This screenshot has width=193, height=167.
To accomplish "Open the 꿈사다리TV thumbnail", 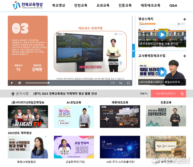I will point(28,117).
